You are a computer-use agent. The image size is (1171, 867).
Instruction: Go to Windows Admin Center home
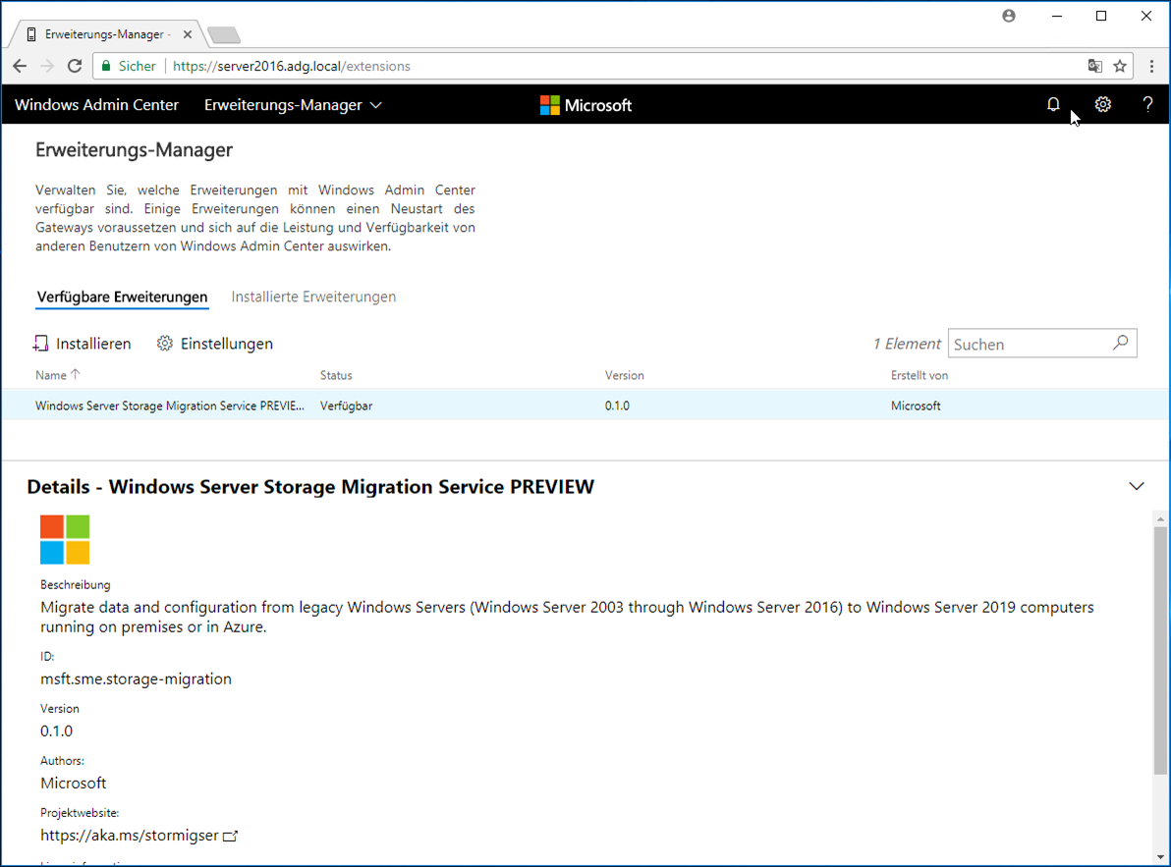pyautogui.click(x=96, y=105)
